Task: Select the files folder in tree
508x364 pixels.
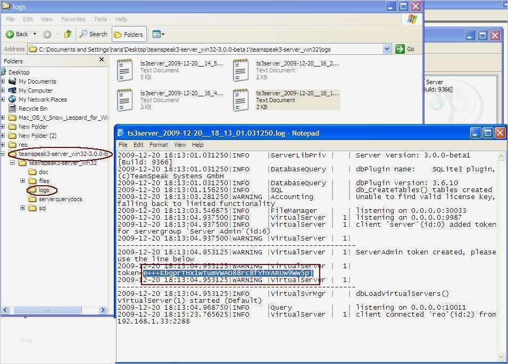Action: point(44,181)
